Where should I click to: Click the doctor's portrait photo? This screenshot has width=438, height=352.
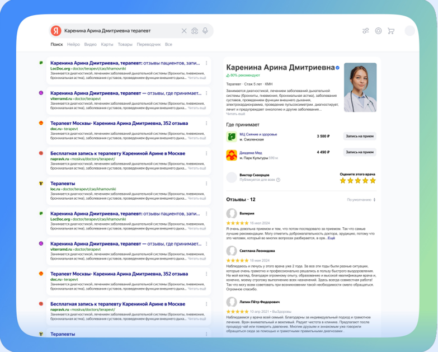coord(360,87)
